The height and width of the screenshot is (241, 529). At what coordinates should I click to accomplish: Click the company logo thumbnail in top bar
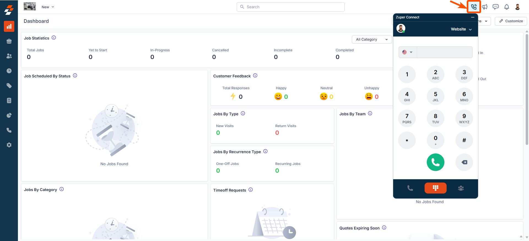point(30,7)
